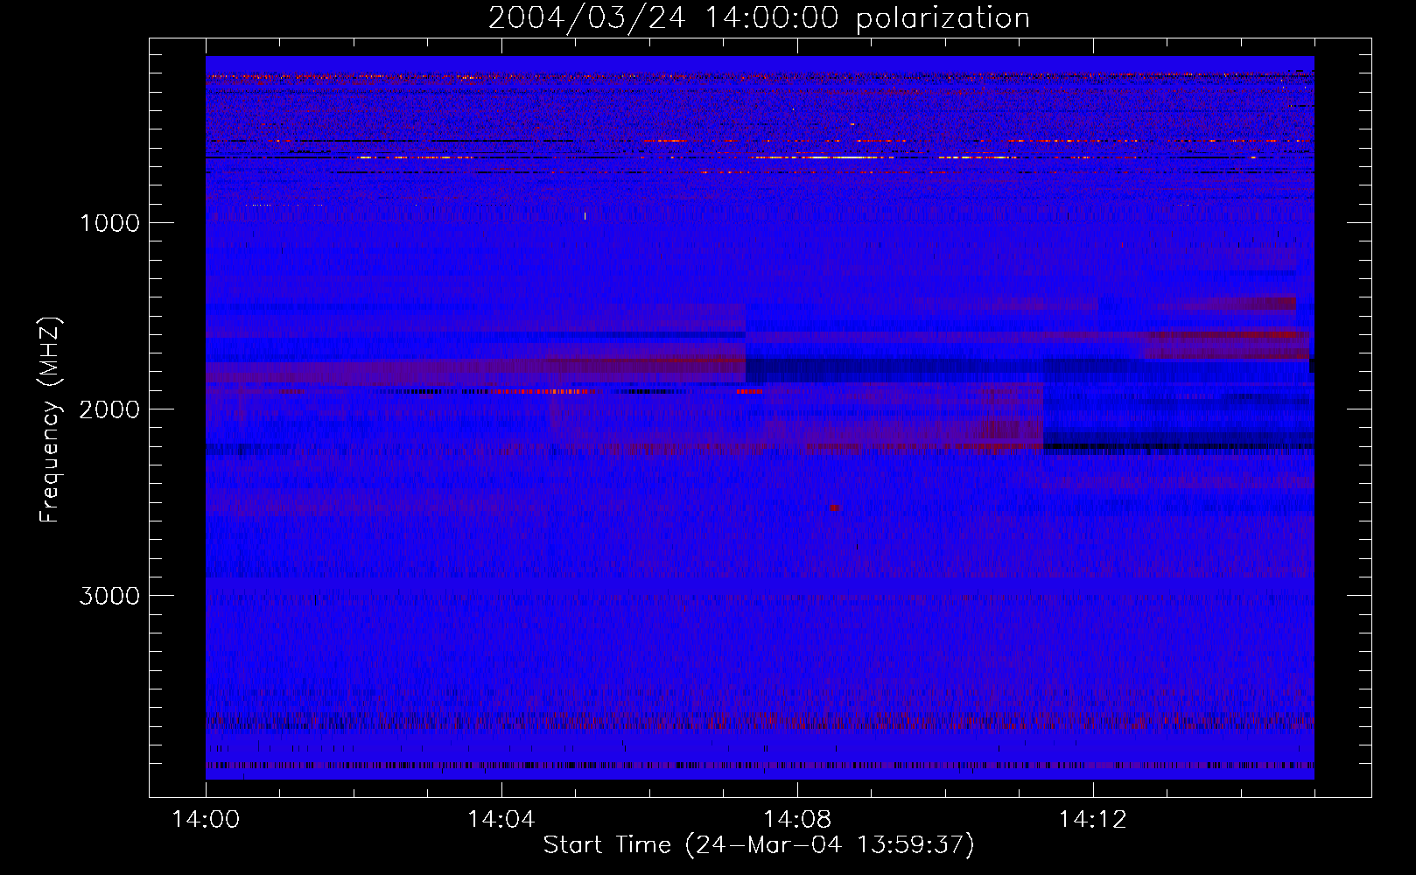Click the 1000 frequency tick label

109,223
